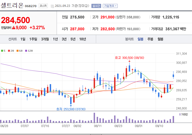Screen dimensions: 192x135
Task: Click the 07/16 date on the chart axis
Action: tap(45, 126)
